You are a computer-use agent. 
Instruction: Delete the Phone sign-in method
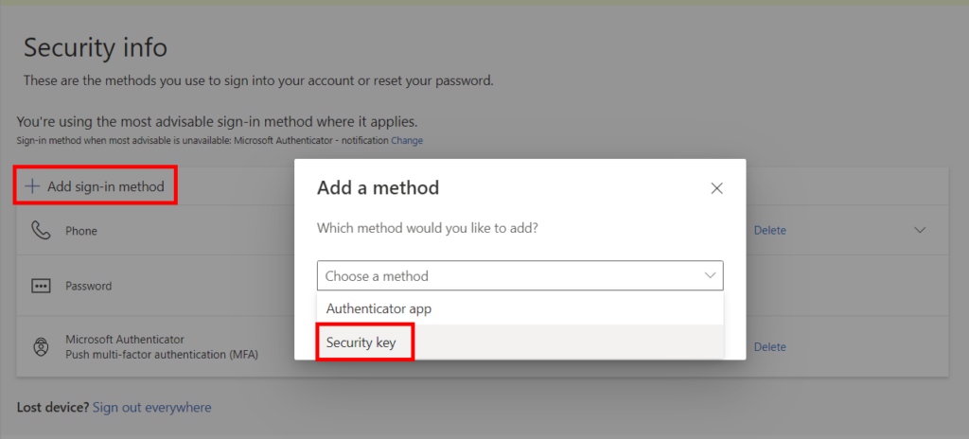[770, 231]
